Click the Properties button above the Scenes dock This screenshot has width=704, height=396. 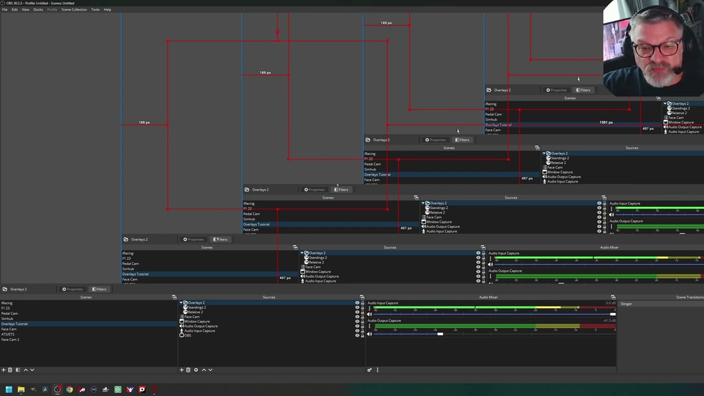pos(73,289)
